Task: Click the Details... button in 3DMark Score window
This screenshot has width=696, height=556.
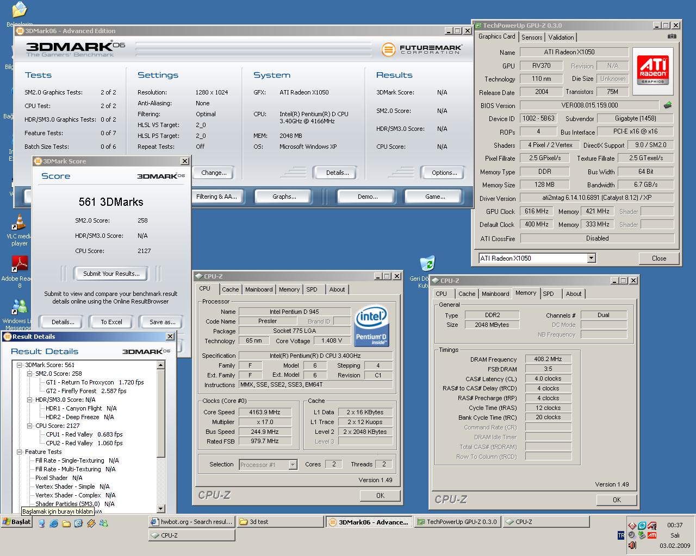Action: coord(63,322)
